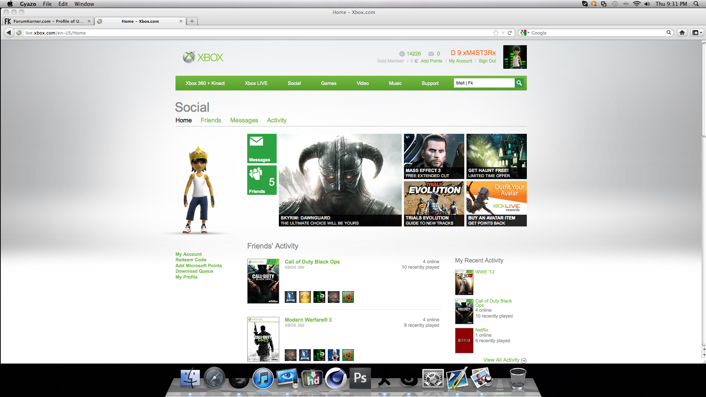This screenshot has height=397, width=706.
Task: Open the Social item in green navigation bar
Action: click(294, 83)
